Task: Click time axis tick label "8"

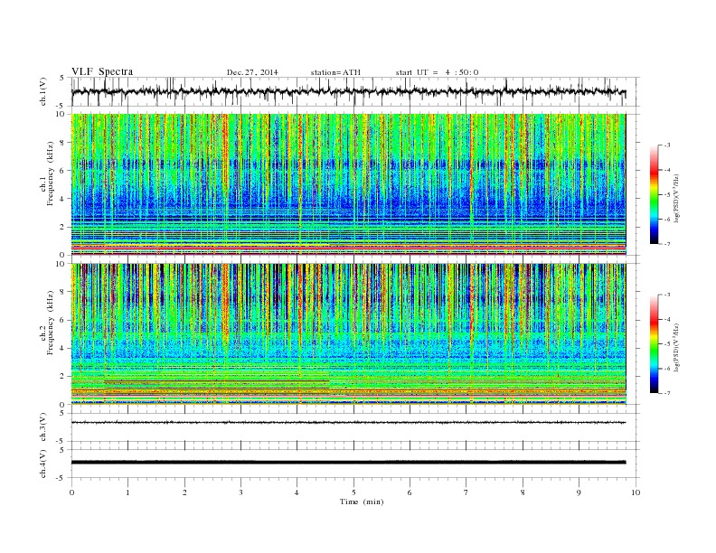Action: point(523,492)
